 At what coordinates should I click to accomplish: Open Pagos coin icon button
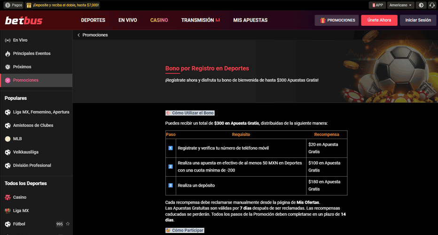8,5
